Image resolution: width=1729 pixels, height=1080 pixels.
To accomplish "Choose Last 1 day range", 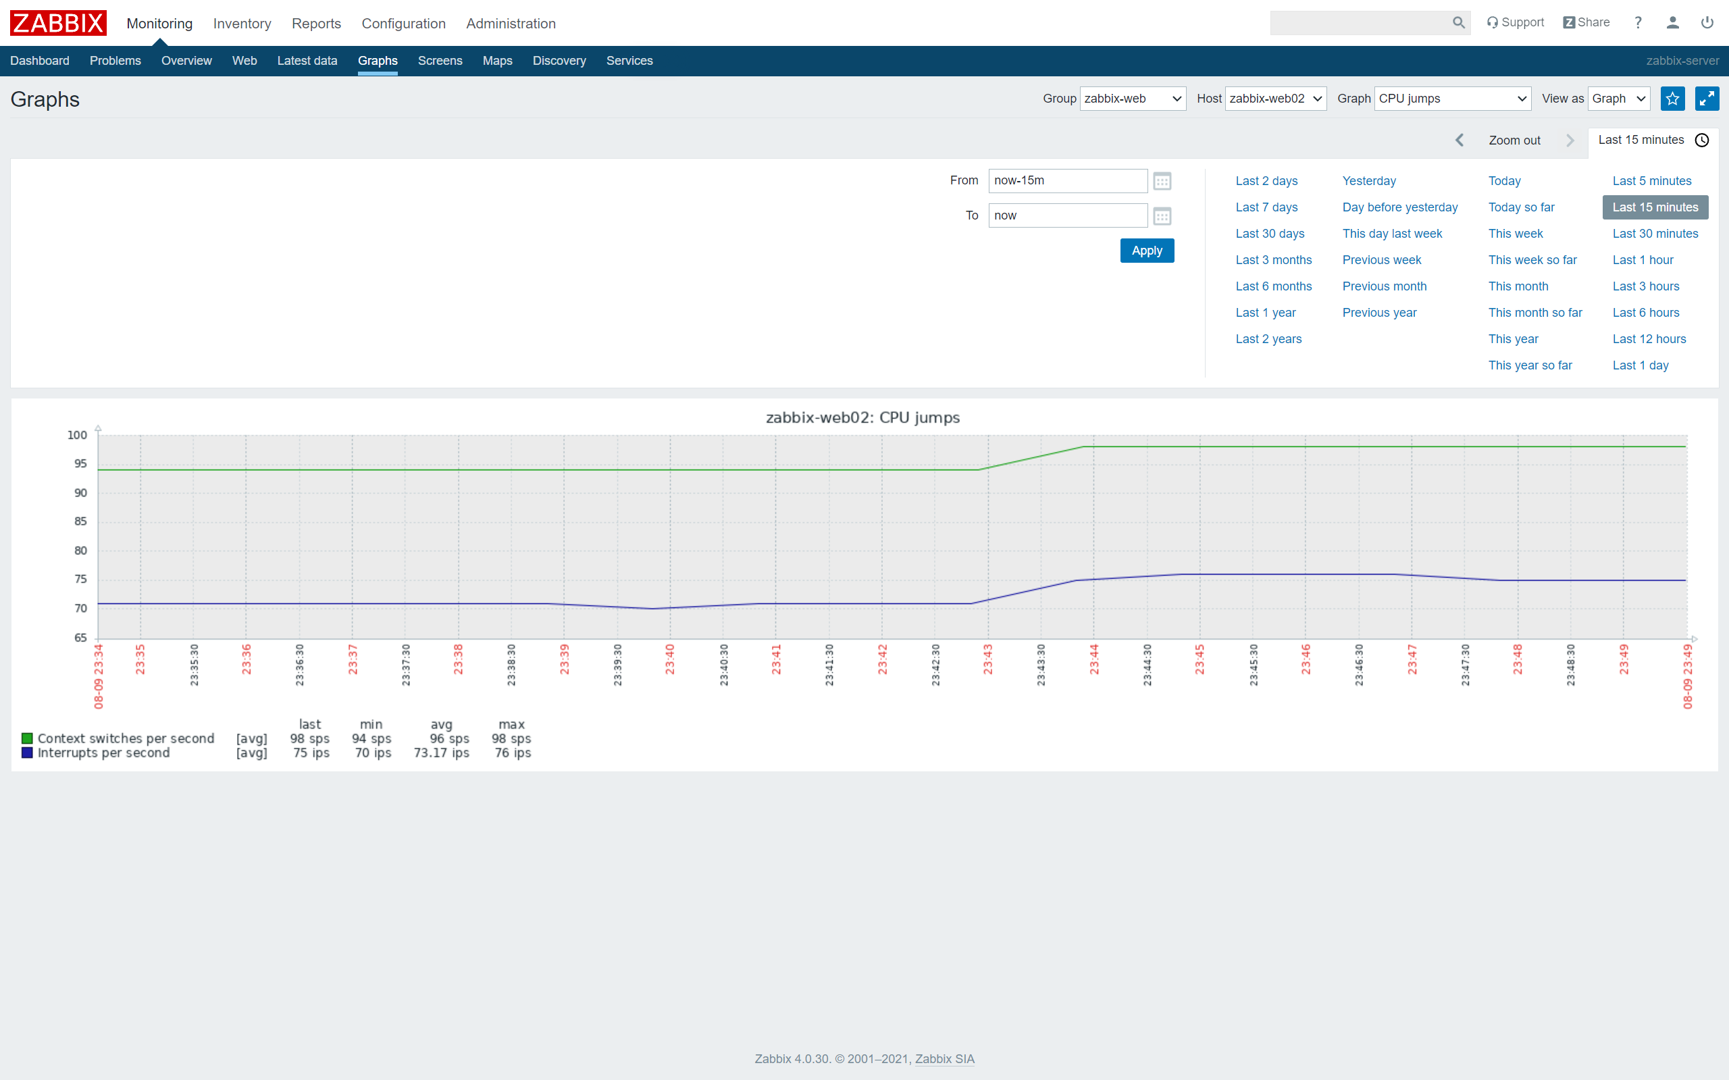I will (x=1641, y=365).
